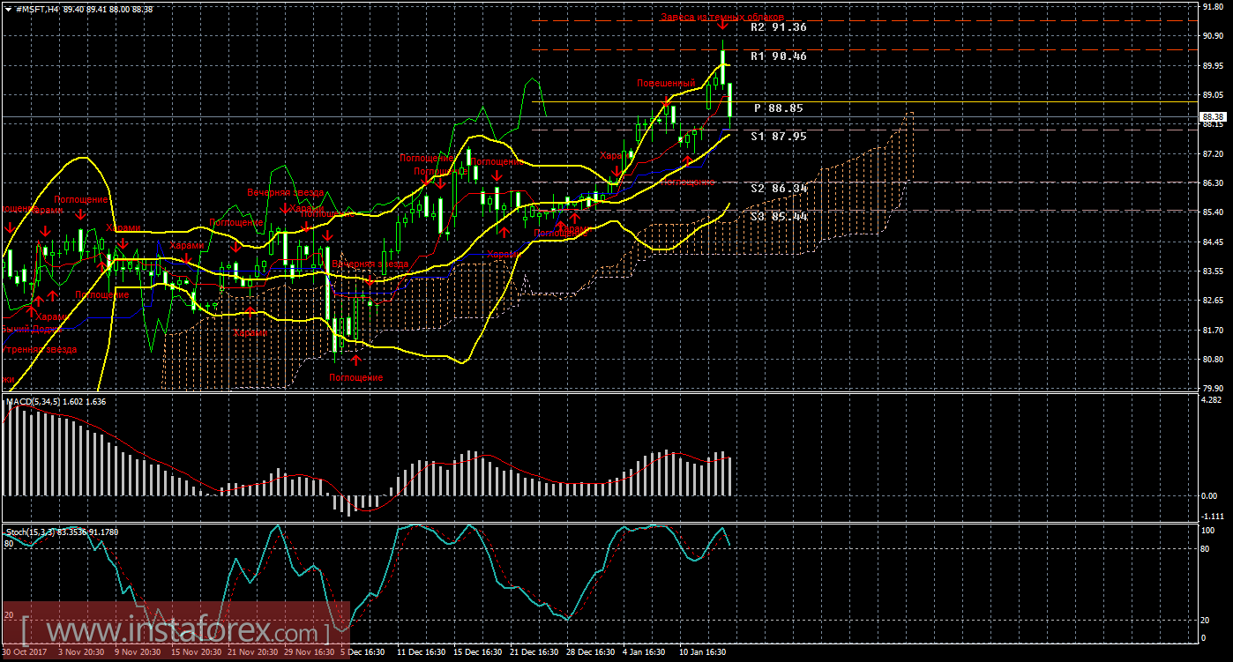Click the MACD(5,34,5) indicator label
This screenshot has width=1233, height=662.
pos(33,402)
